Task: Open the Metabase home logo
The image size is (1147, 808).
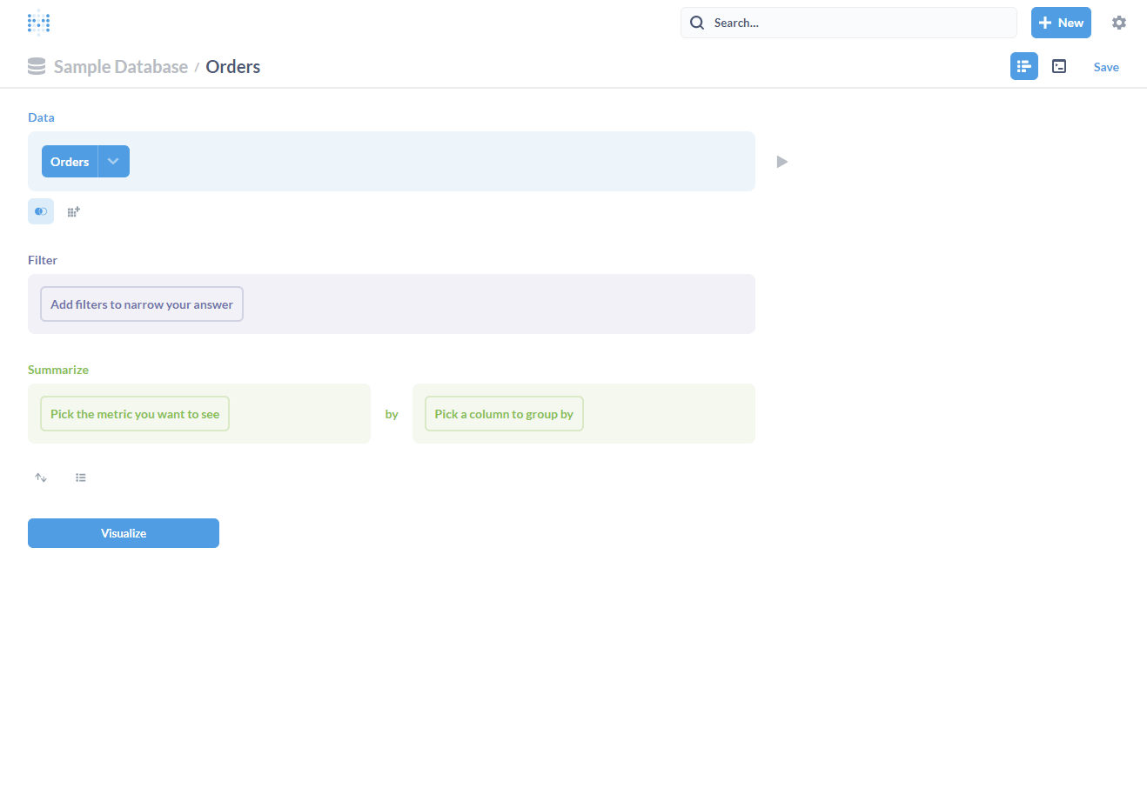Action: 38,23
